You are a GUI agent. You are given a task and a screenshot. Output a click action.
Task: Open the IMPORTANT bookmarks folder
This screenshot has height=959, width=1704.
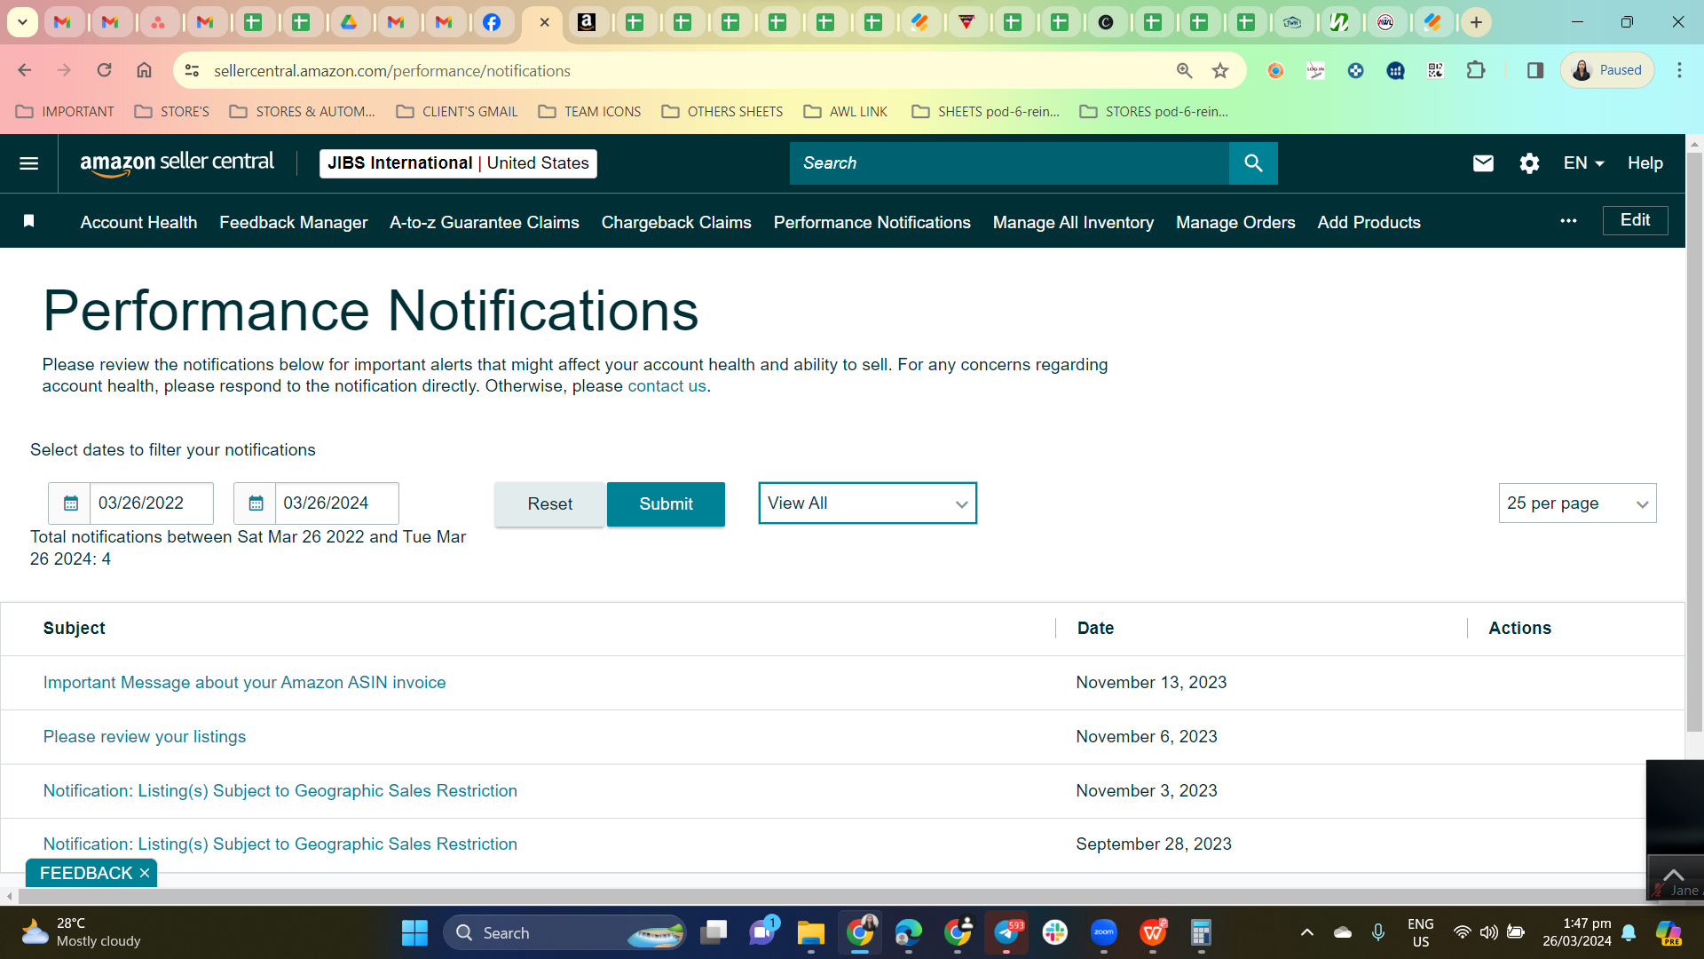point(65,112)
